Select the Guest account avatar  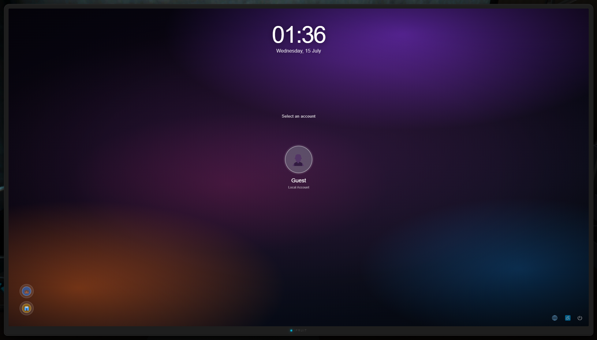[298, 159]
